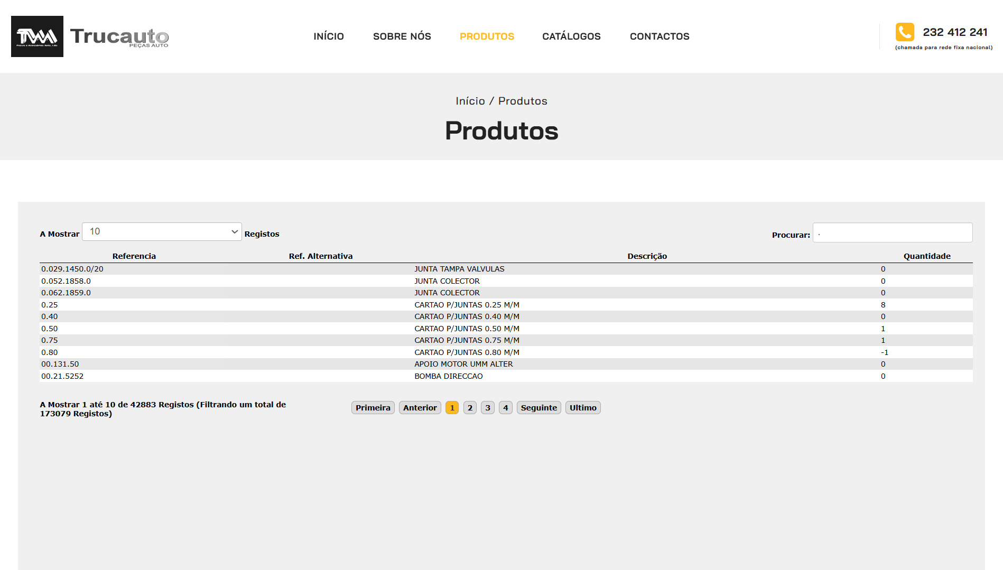Jump to the Ultimo page

coord(582,408)
